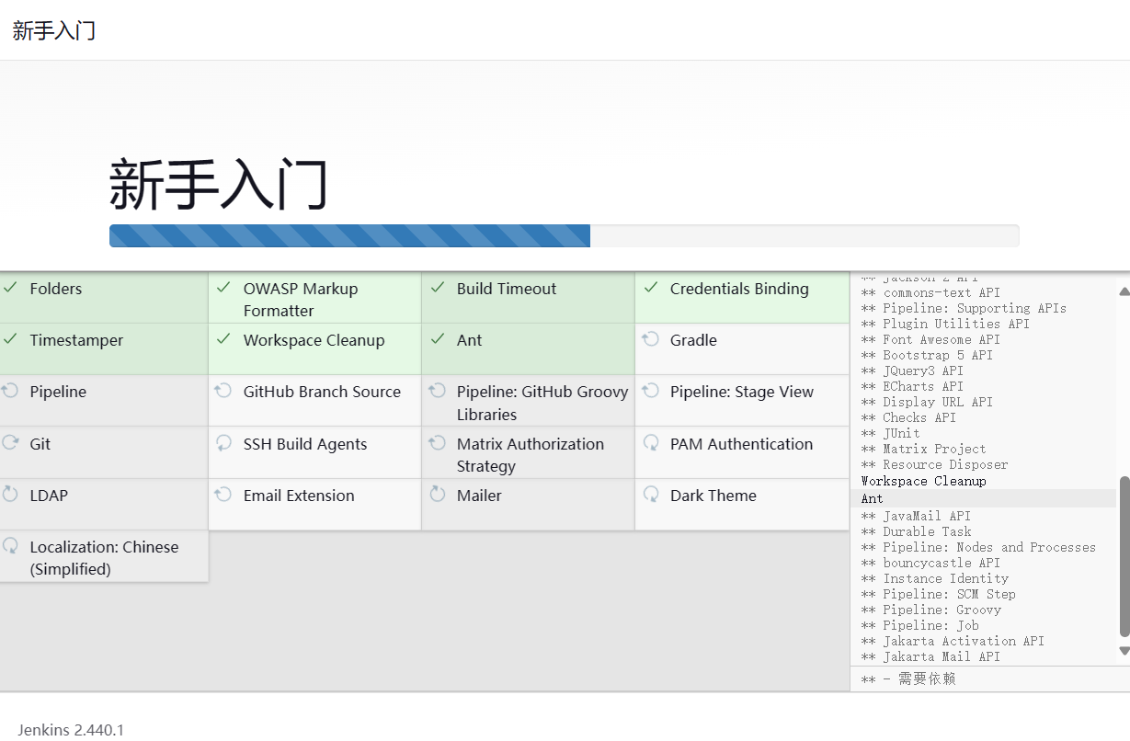Click the Jenkins 2.440.1 version text
This screenshot has width=1130, height=741.
pos(71,730)
